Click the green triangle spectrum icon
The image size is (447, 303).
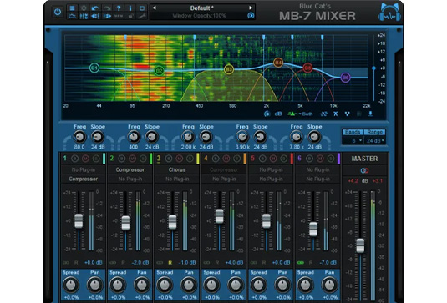click(x=292, y=114)
